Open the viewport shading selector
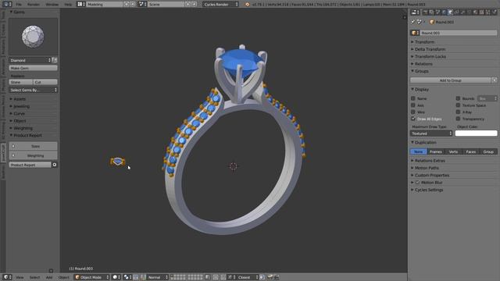The image size is (500, 281). pyautogui.click(x=116, y=277)
